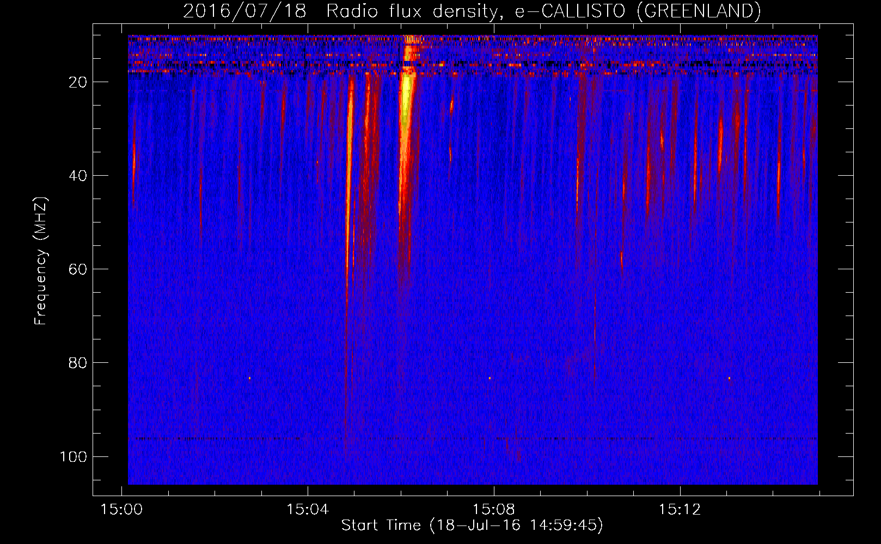Click the small orange dot below 15:08 near 83 MHz
Screen dimensions: 881x544
point(490,378)
